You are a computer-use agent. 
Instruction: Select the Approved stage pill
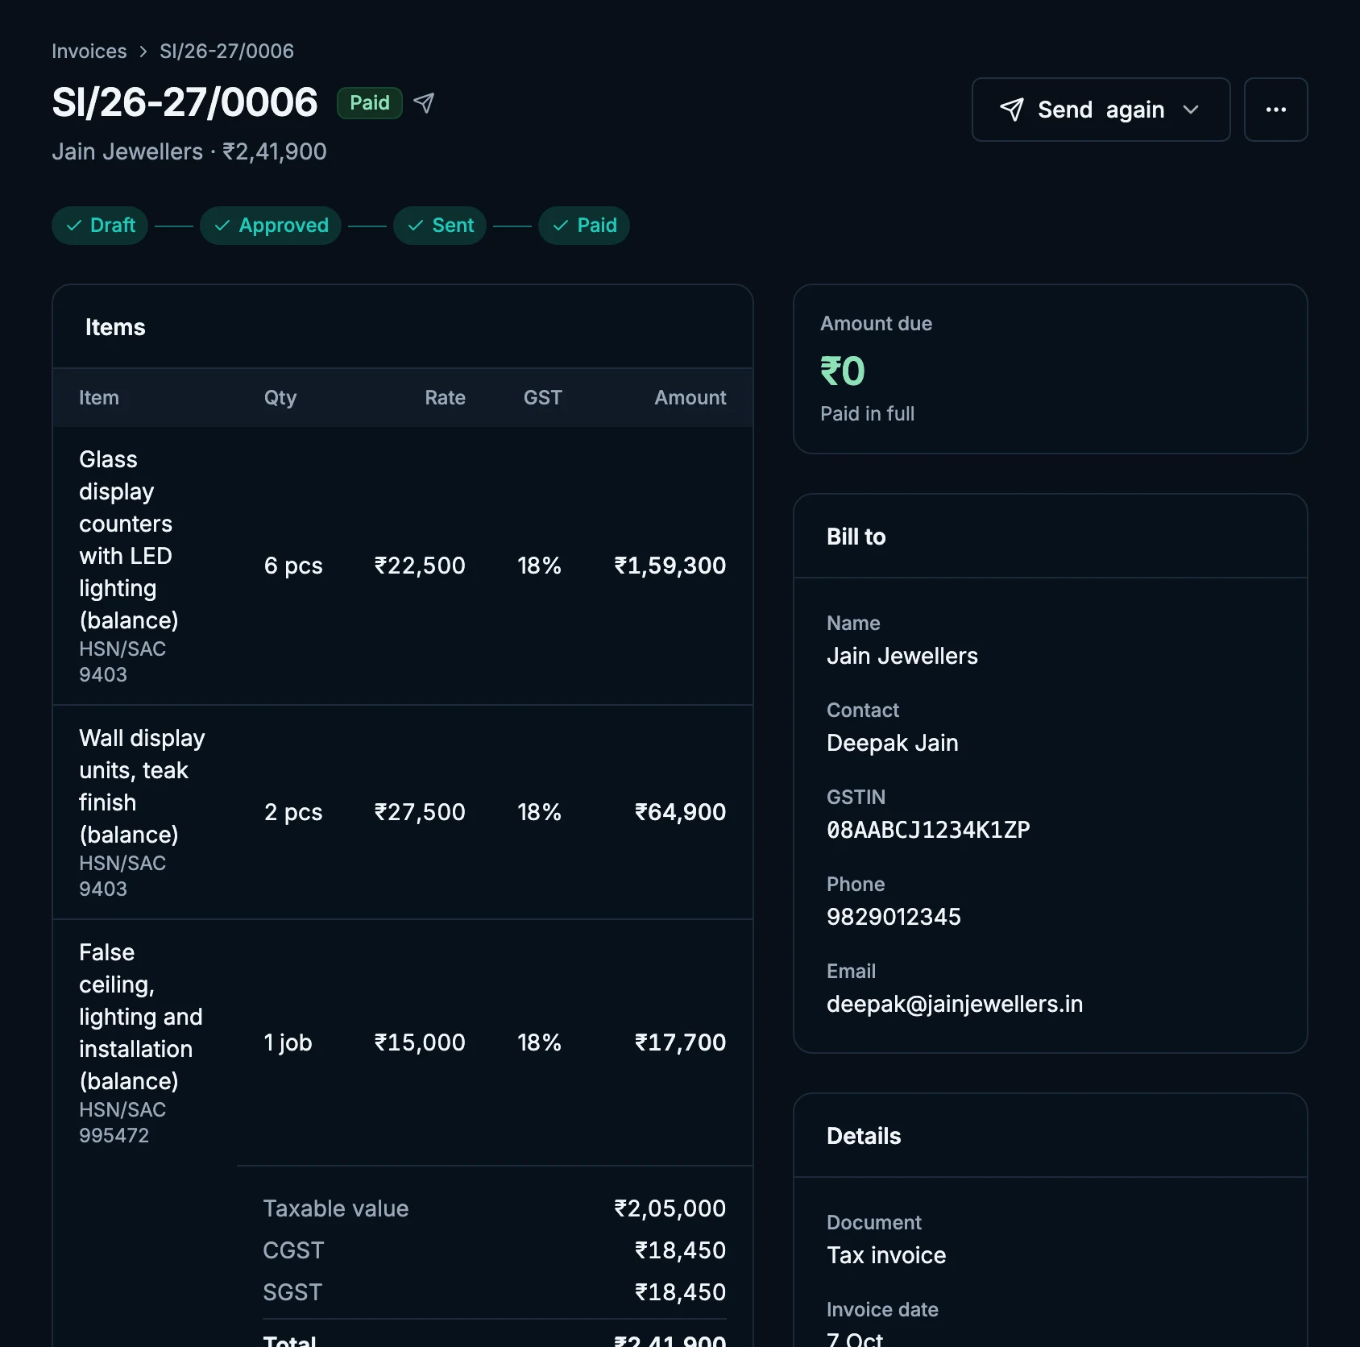tap(271, 226)
